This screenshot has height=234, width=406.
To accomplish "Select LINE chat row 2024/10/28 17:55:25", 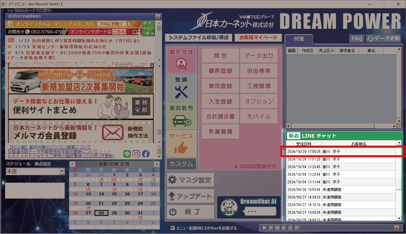I will pyautogui.click(x=341, y=152).
